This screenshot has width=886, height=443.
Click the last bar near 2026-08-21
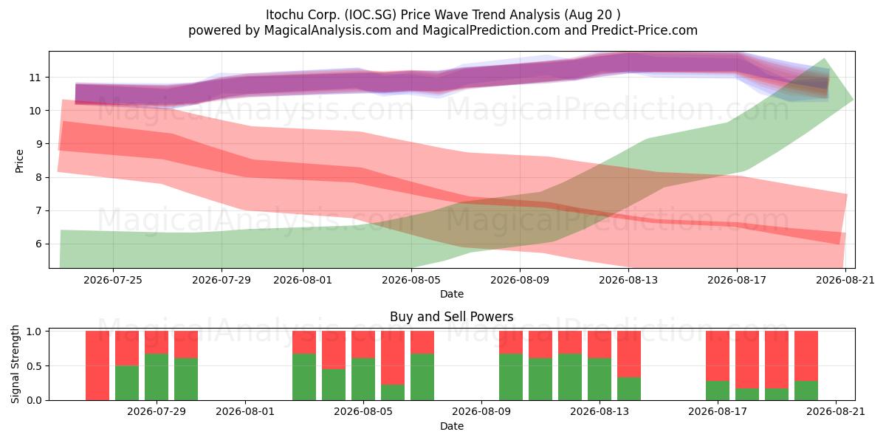(x=806, y=365)
